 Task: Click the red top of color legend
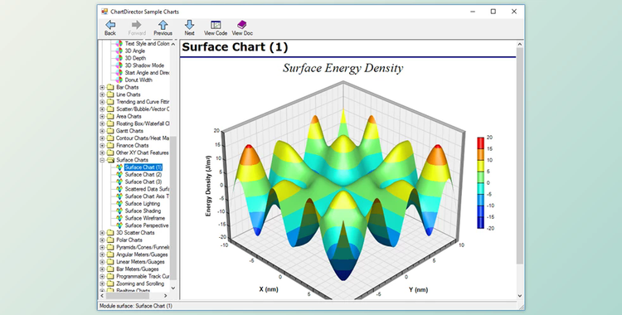480,143
